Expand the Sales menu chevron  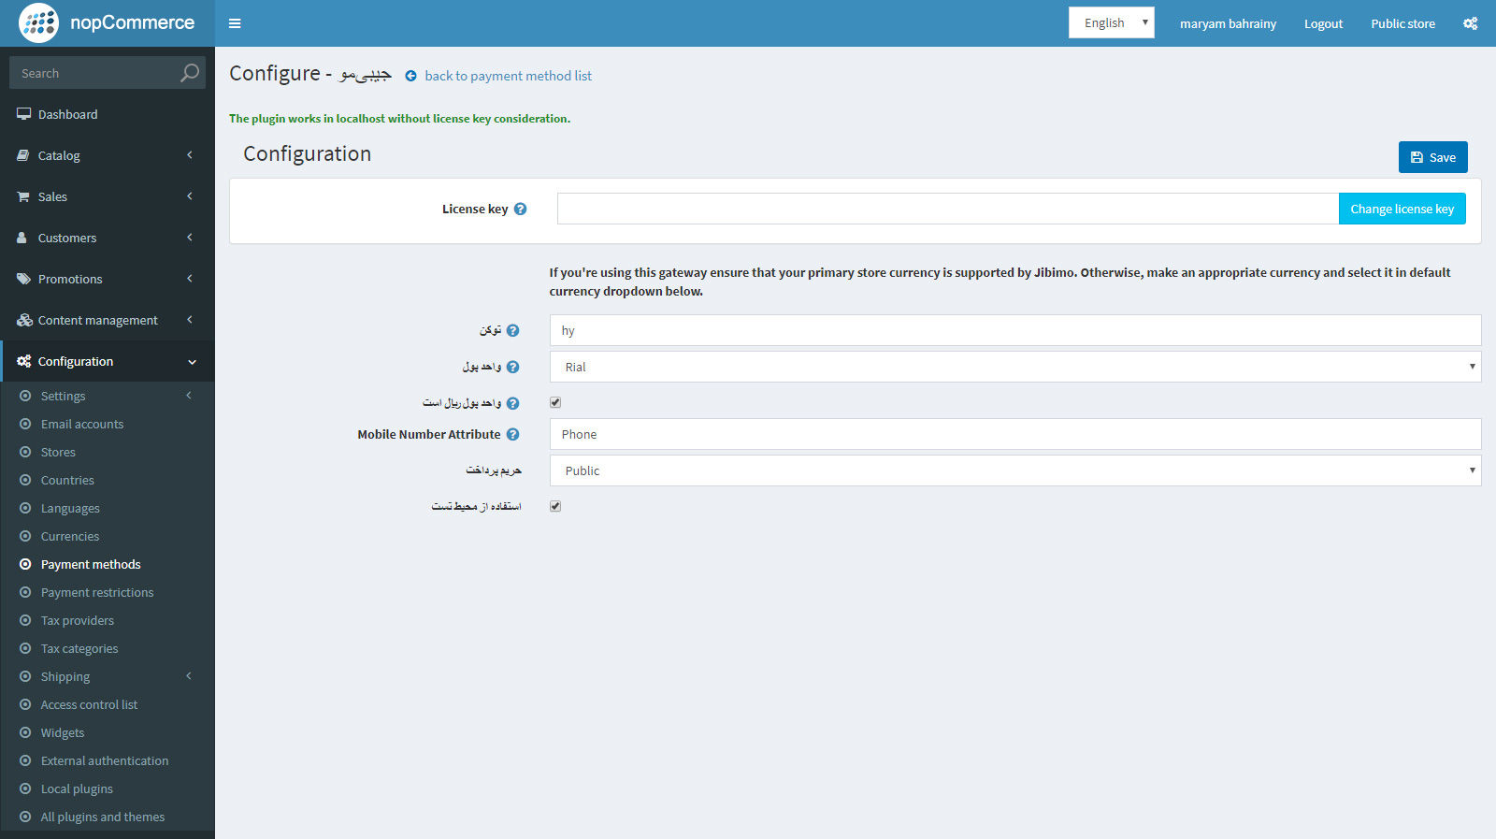click(x=190, y=196)
